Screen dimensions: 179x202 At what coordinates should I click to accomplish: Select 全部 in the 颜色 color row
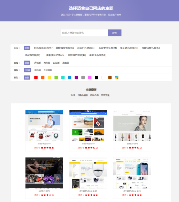click(x=27, y=78)
